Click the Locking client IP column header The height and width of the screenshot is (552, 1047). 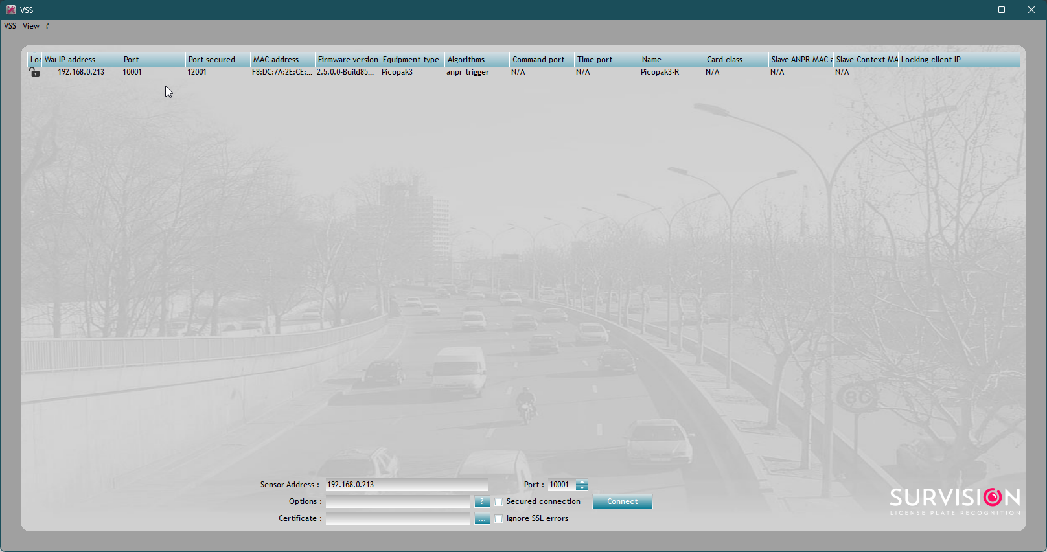point(959,60)
